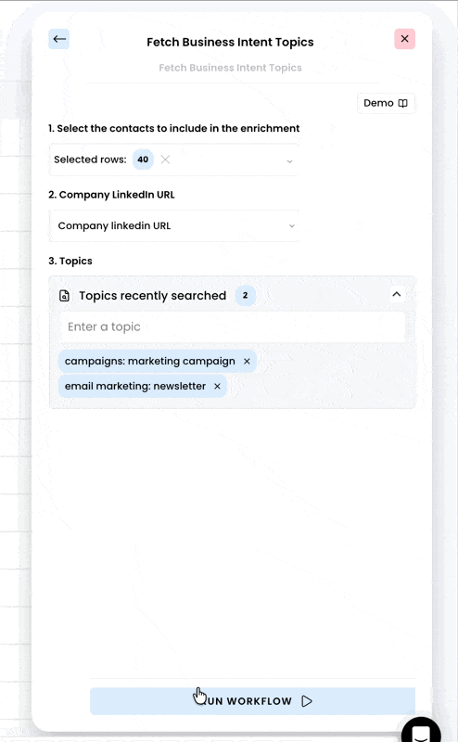Click the 2. Company LinkedIn URL label
Image resolution: width=458 pixels, height=742 pixels.
(111, 195)
